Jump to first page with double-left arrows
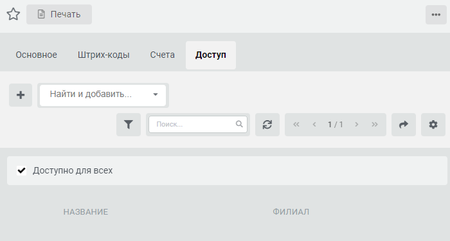This screenshot has width=450, height=241. tap(296, 125)
